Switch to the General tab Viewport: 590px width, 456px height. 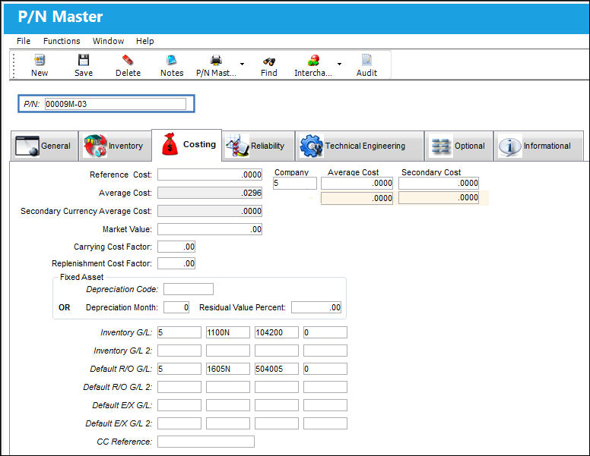(44, 146)
